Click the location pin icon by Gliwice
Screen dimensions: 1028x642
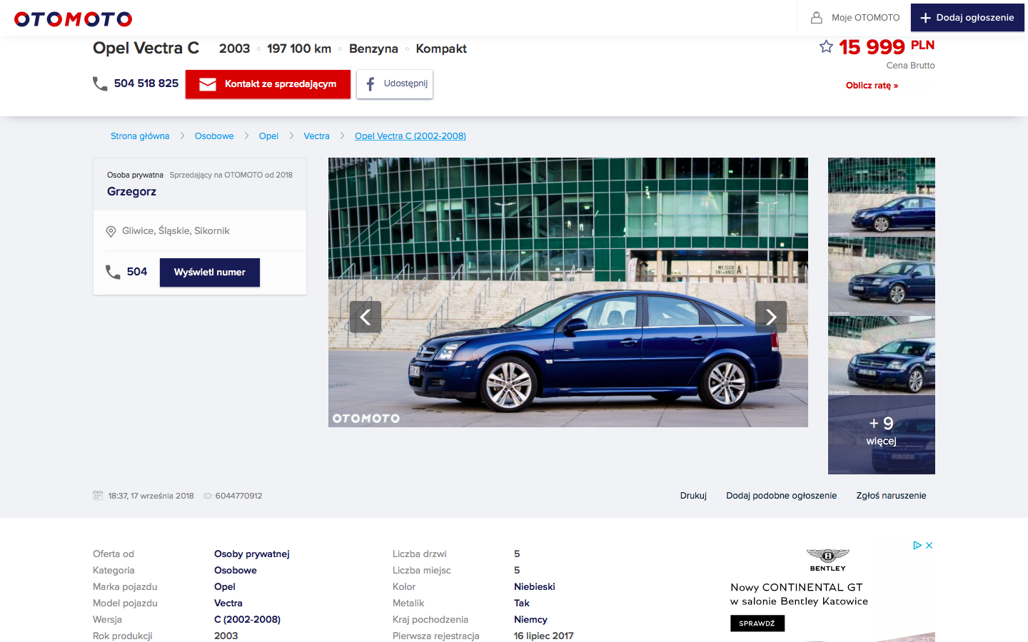pyautogui.click(x=111, y=231)
